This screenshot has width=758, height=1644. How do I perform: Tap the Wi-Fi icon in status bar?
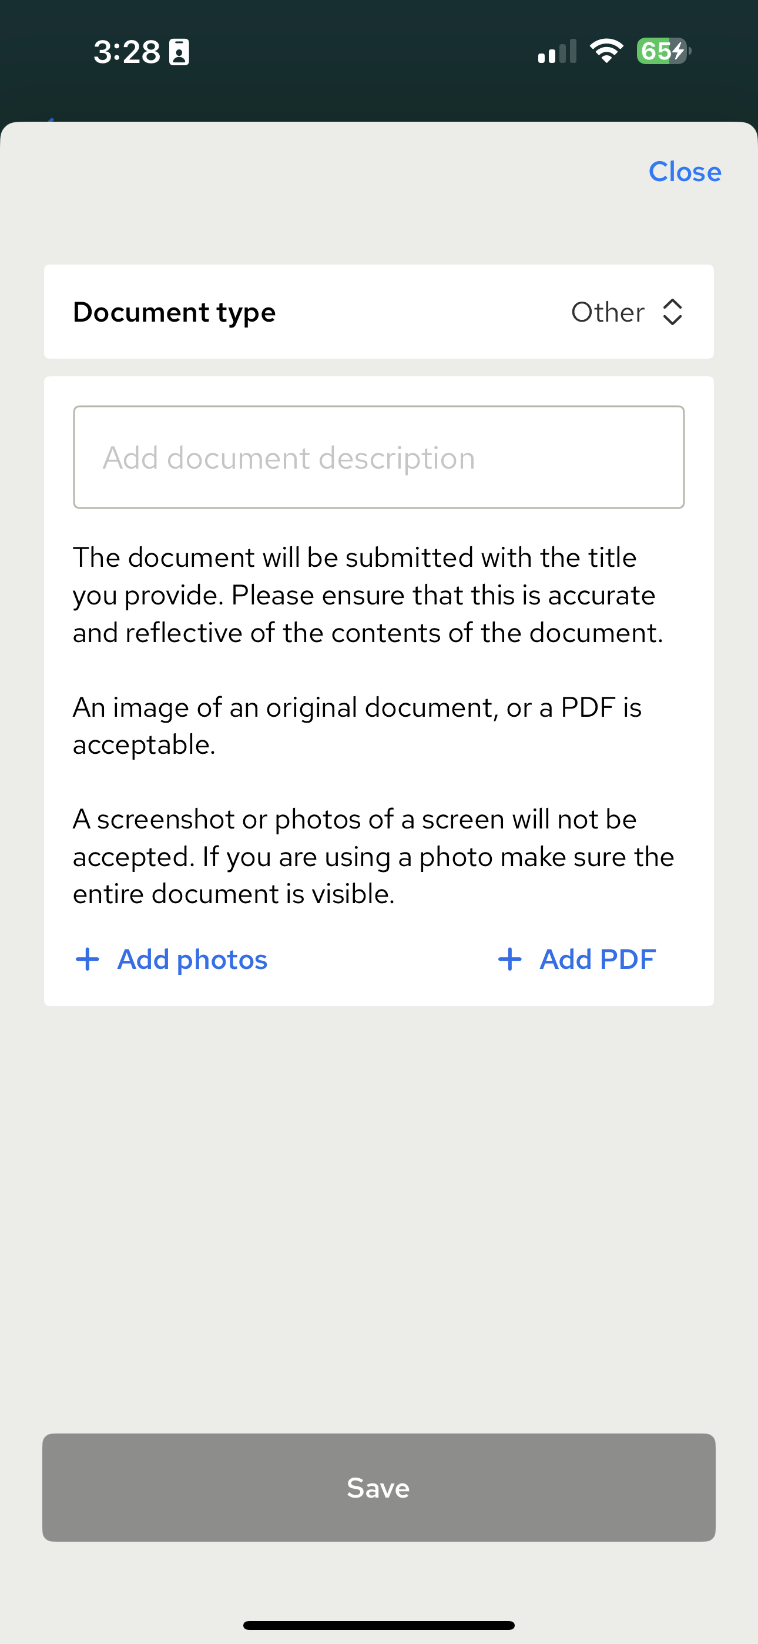click(606, 51)
